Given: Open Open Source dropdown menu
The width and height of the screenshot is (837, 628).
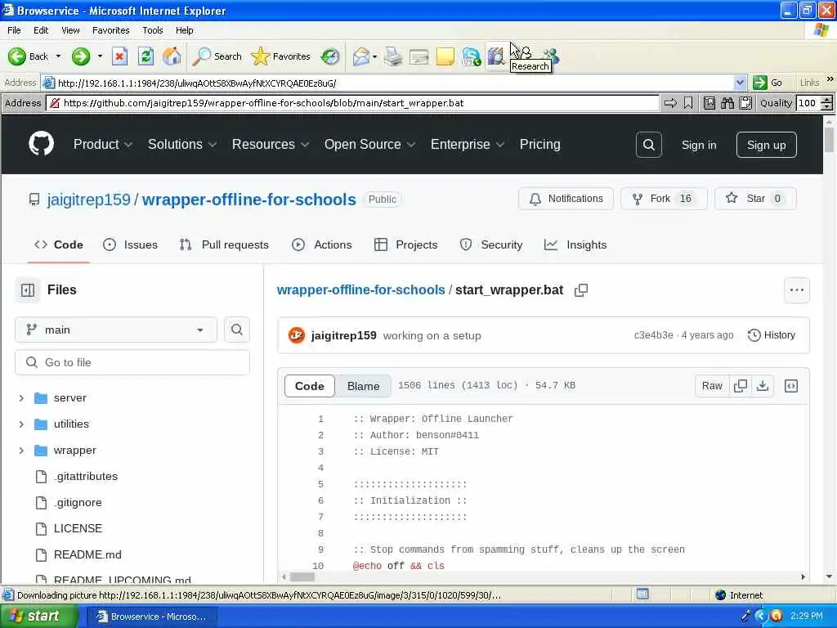Looking at the screenshot, I should coord(369,144).
